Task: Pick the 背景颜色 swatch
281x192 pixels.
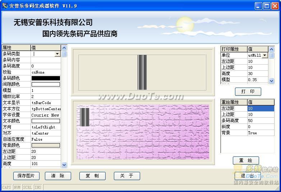Action: [46, 145]
